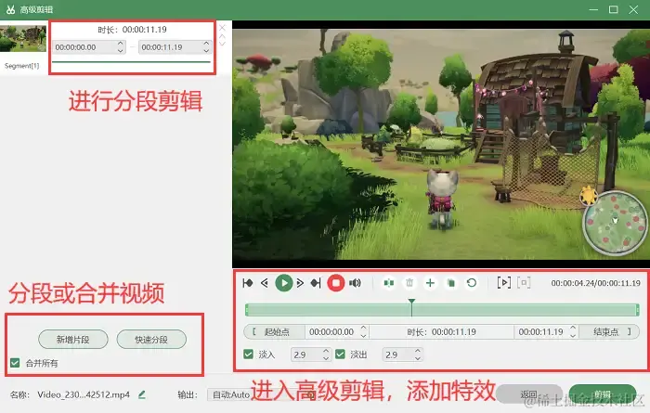Screen dimensions: 650x413
Task: Click the file name Video_230...42512.mp4
Action: click(x=84, y=394)
